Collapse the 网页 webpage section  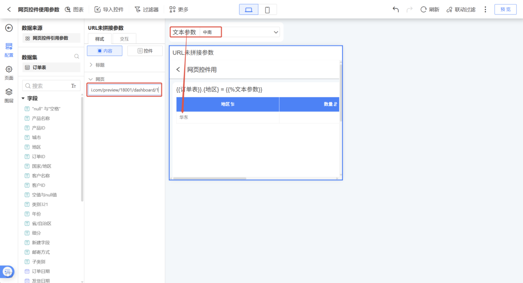[97, 79]
